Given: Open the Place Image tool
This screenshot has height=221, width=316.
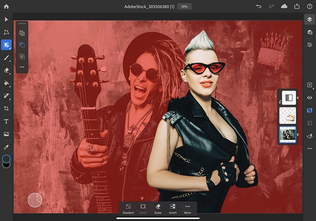Looking at the screenshot, I should pos(6,134).
